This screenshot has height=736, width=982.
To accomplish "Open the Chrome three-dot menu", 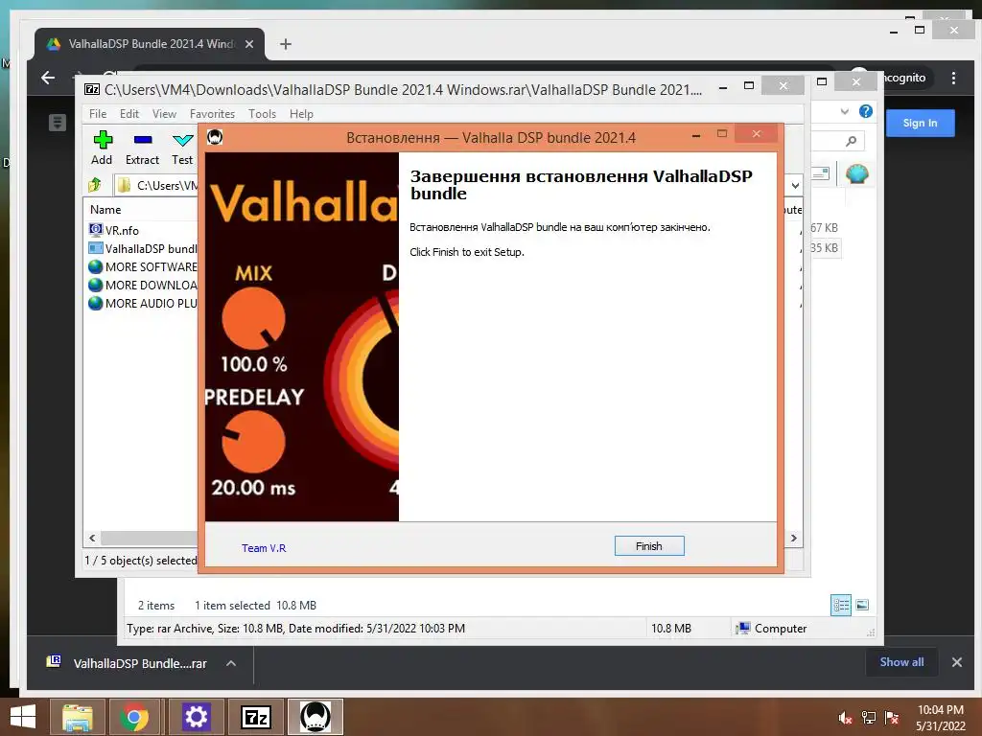I will point(953,78).
